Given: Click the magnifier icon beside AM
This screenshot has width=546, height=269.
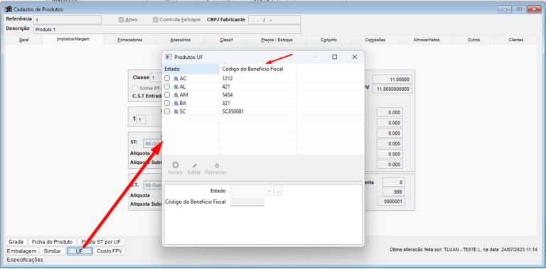Looking at the screenshot, I should (x=176, y=95).
